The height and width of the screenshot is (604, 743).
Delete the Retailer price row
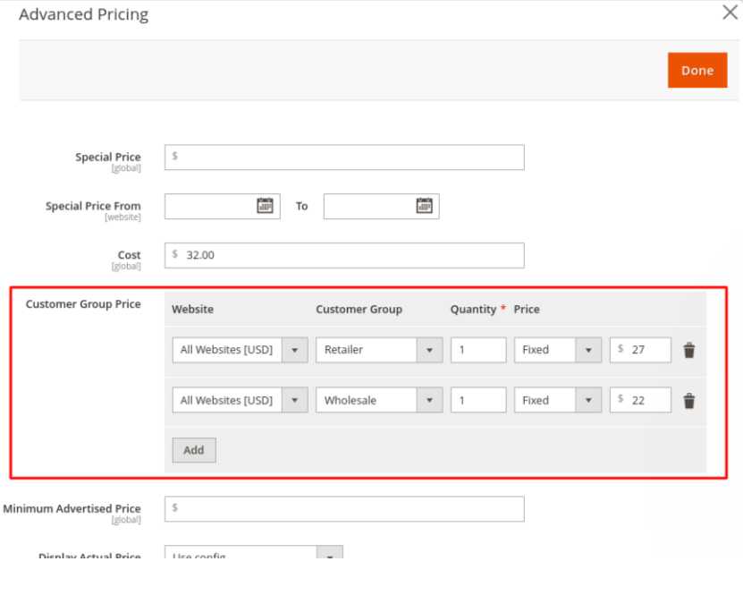point(688,350)
